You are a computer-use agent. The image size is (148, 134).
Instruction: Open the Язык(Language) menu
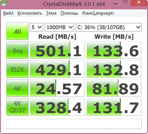coord(98,13)
